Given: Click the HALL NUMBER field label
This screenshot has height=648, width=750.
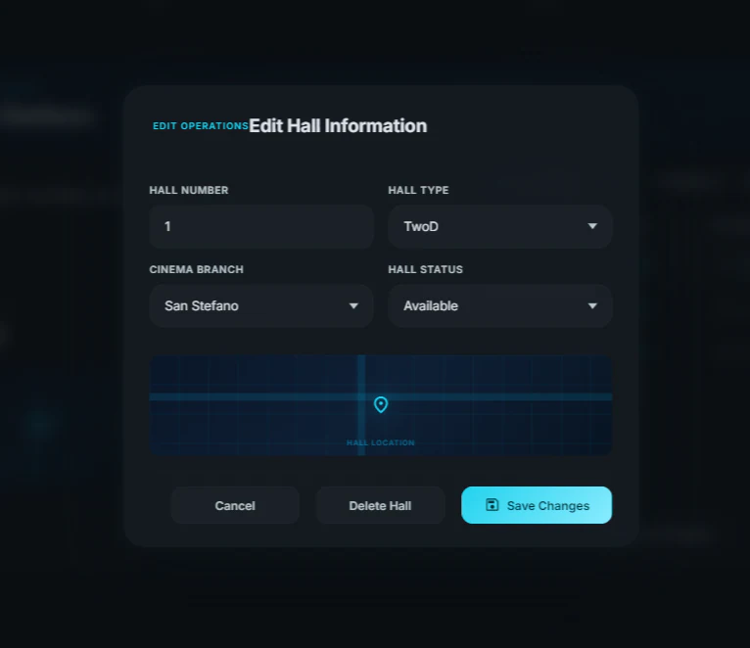Looking at the screenshot, I should click(x=189, y=190).
